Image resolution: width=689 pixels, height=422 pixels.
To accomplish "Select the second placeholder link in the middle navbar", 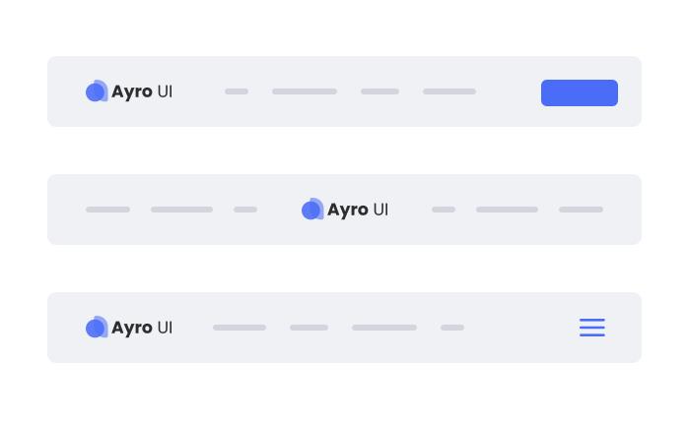I will click(181, 210).
